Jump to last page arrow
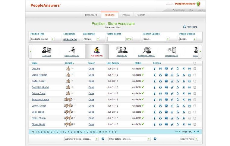Screen dimensions: 230x146 tap(198, 132)
